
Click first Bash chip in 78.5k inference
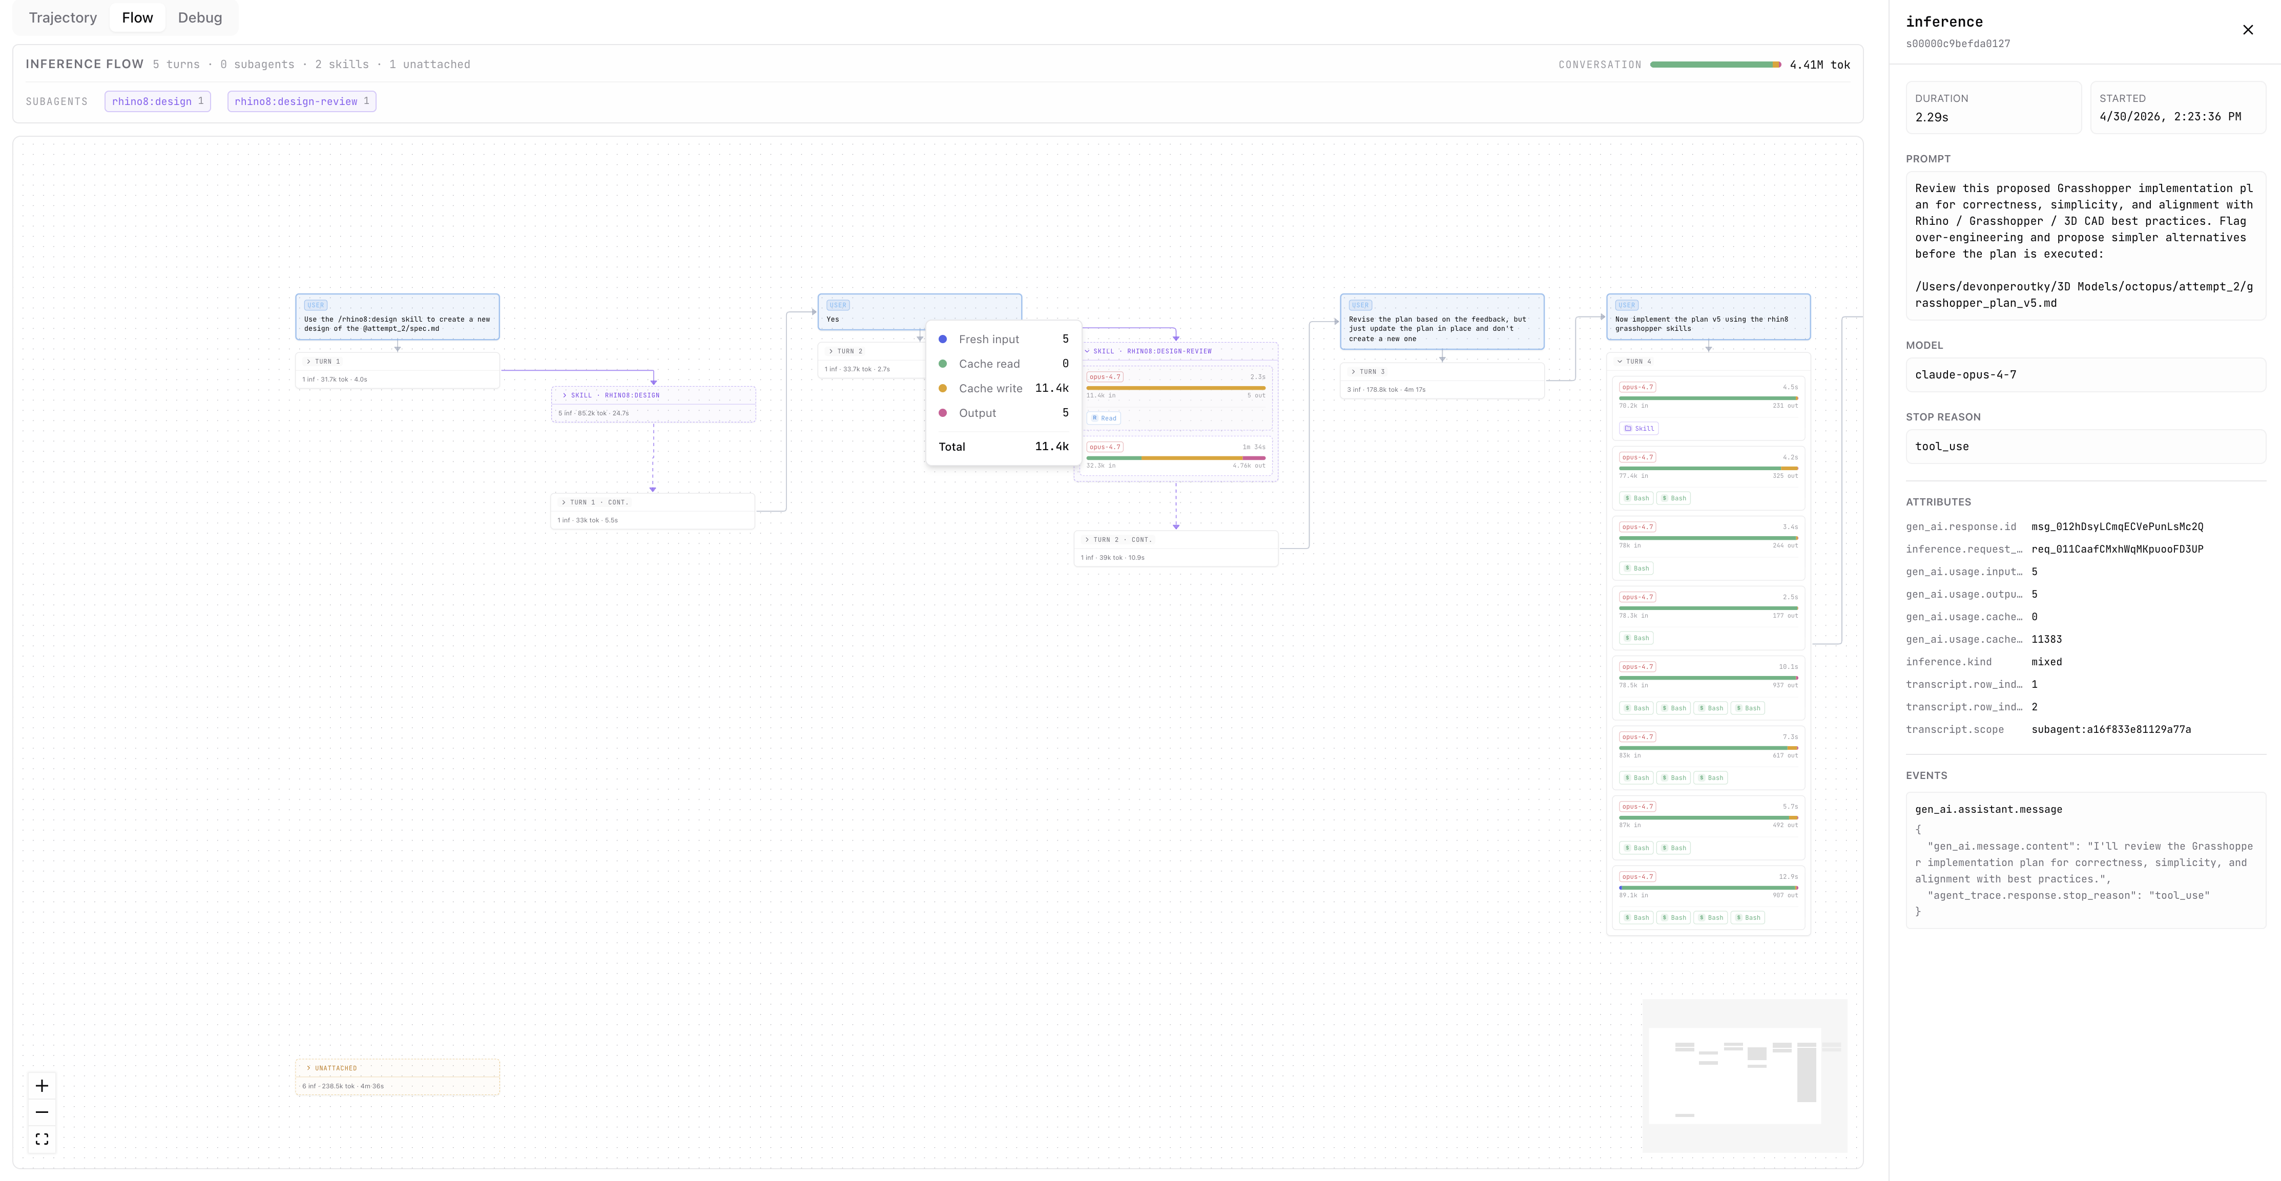pyautogui.click(x=1636, y=708)
